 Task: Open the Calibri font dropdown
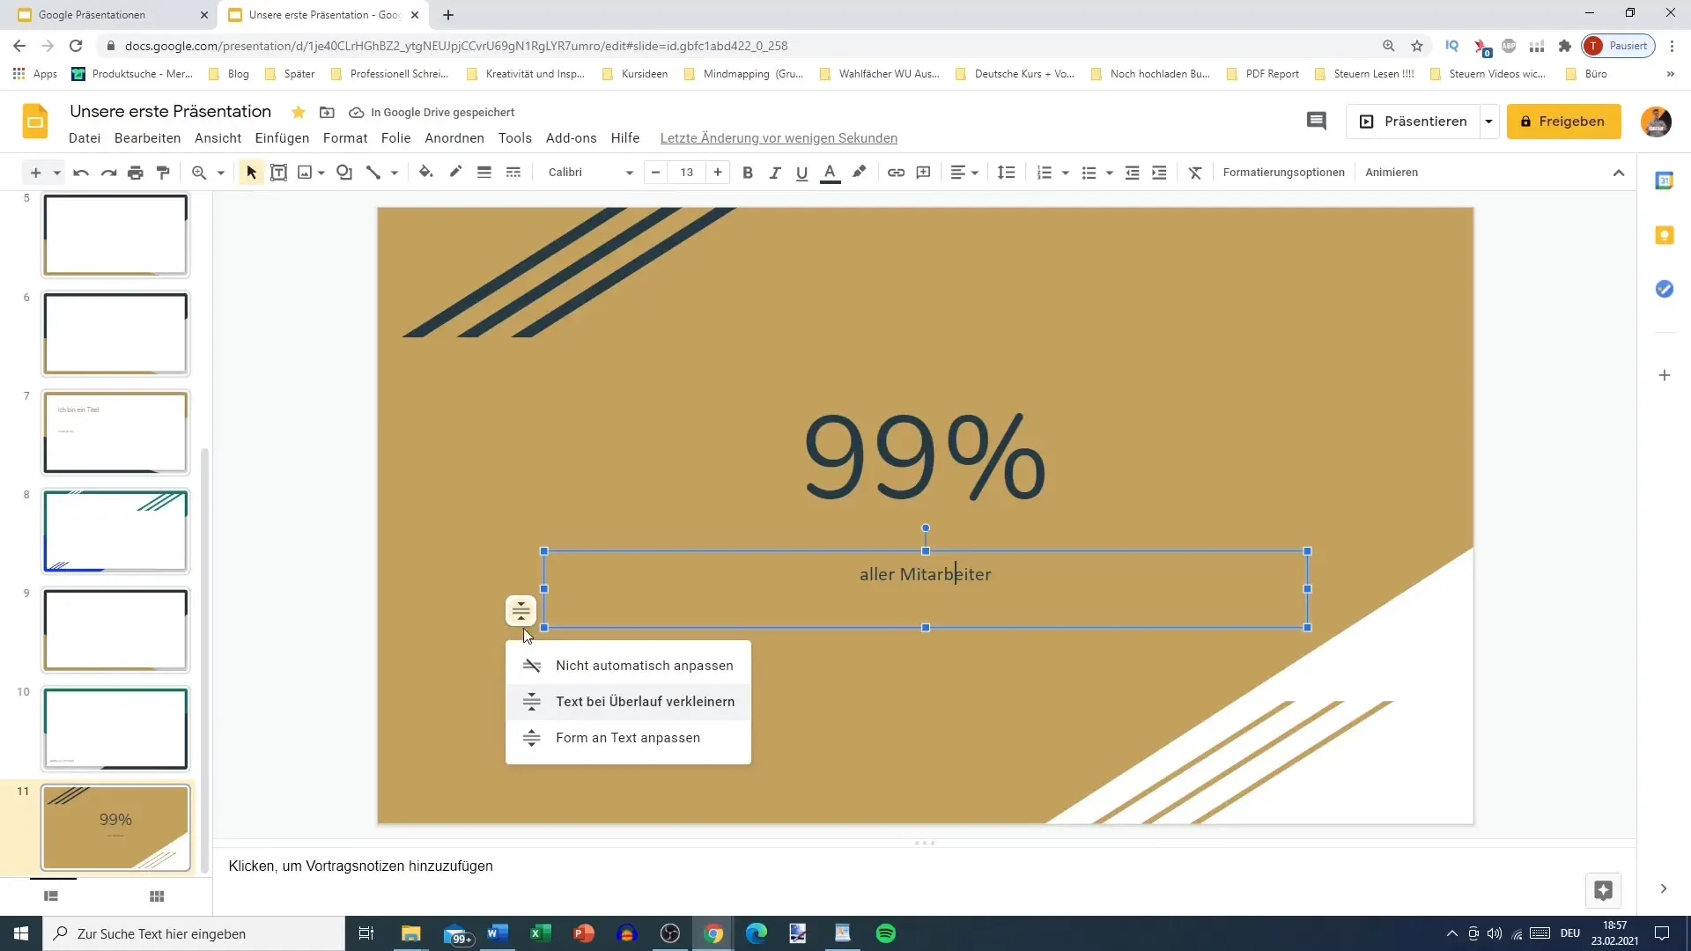click(x=589, y=173)
